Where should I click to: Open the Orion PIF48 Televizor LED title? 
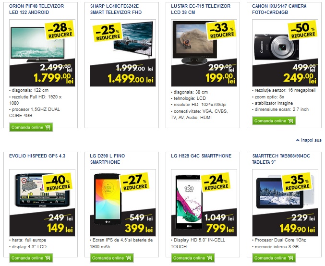pyautogui.click(x=36, y=9)
